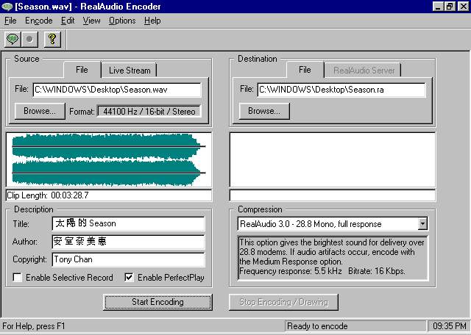Click the Format value 44100 Hz / 16-bit / Stereo
The image size is (471, 335).
pyautogui.click(x=149, y=112)
